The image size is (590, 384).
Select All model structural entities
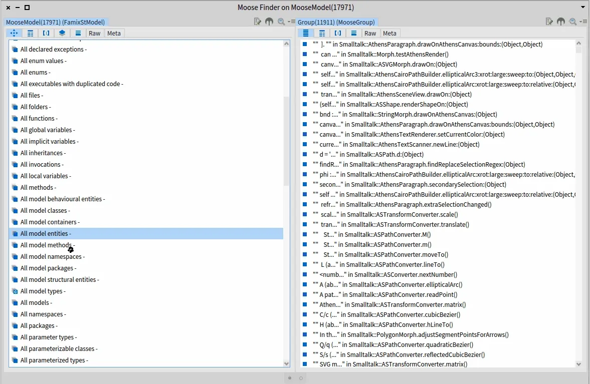coord(146,279)
